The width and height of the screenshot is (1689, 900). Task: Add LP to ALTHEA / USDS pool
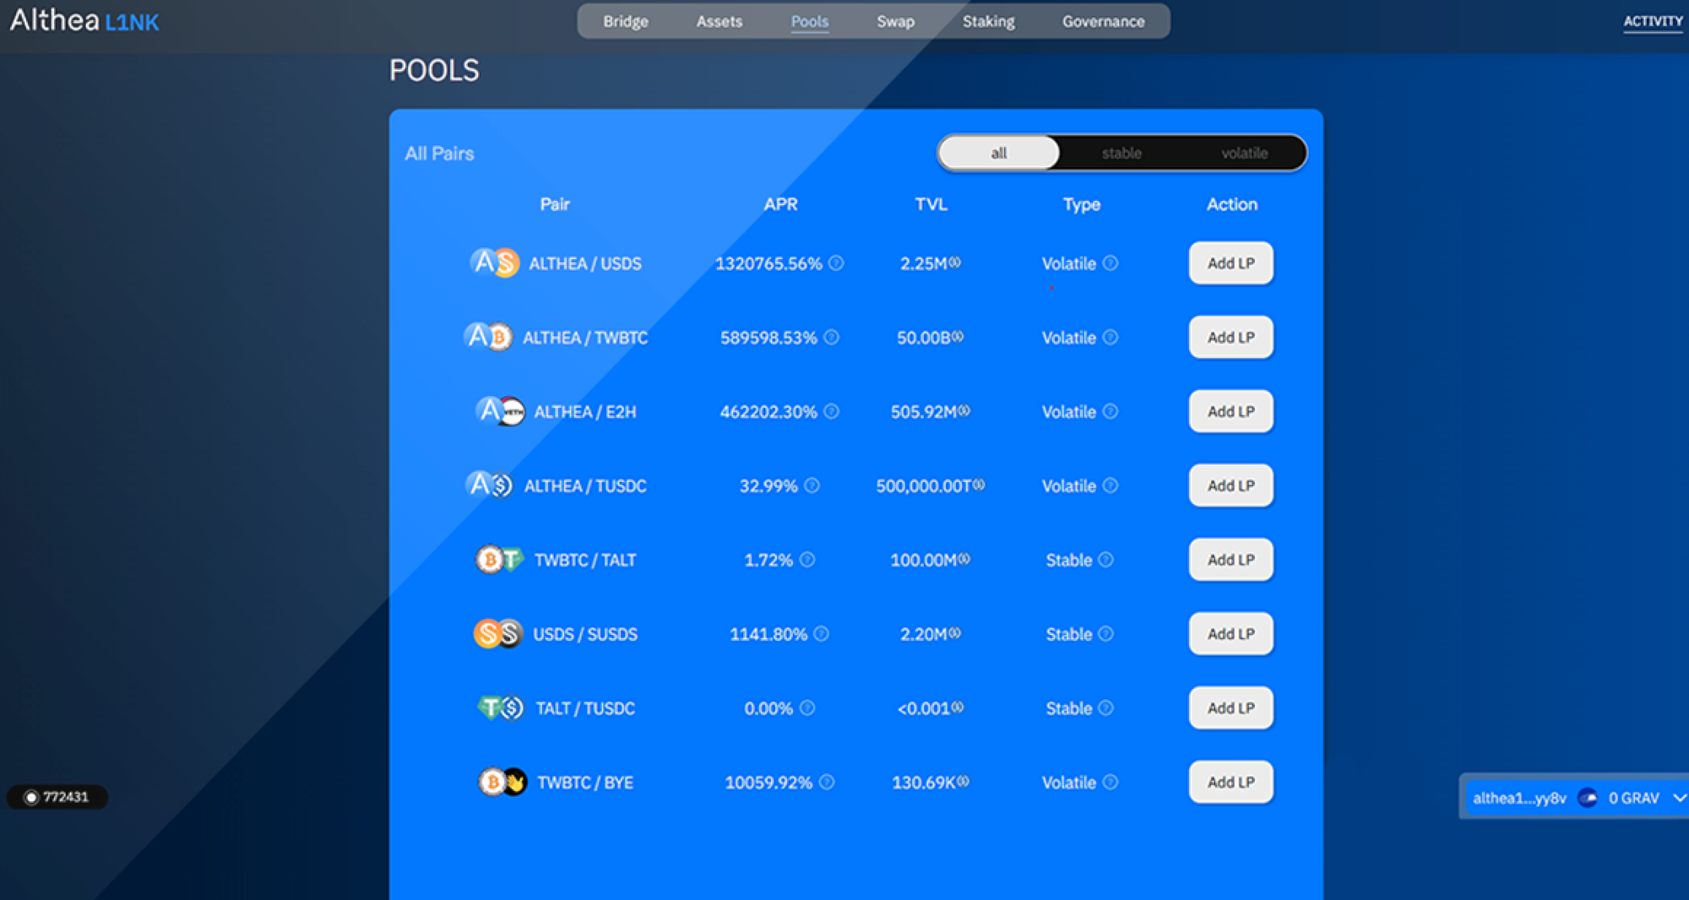1231,263
